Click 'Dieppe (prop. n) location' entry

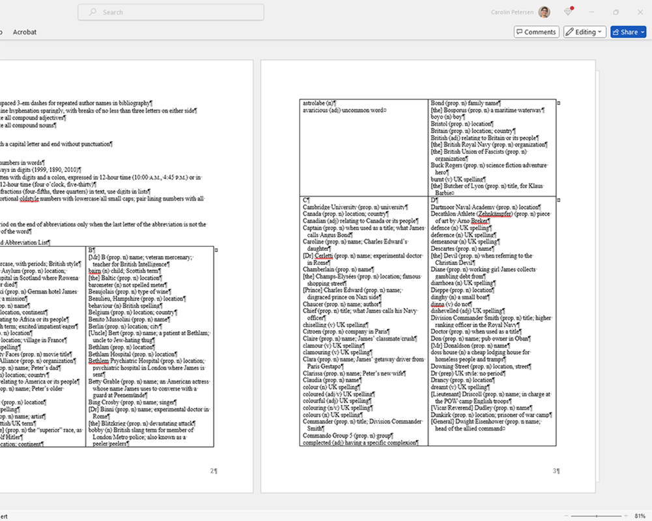463,290
